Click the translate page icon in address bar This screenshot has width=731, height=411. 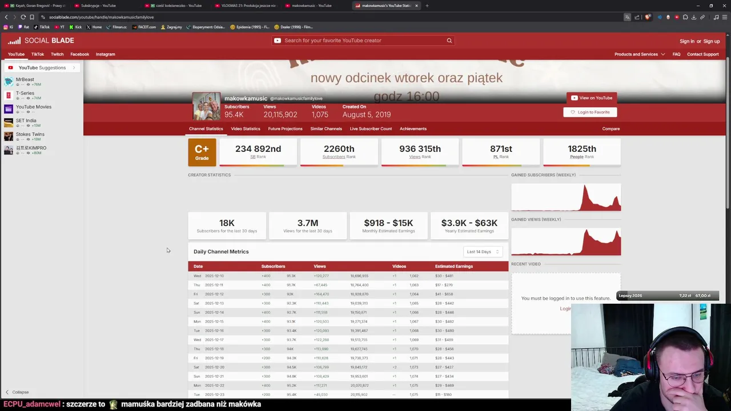click(x=627, y=17)
